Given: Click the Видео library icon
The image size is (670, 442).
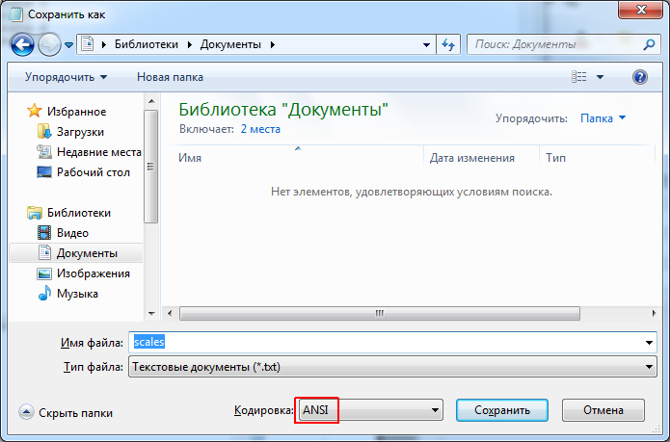Looking at the screenshot, I should point(44,233).
